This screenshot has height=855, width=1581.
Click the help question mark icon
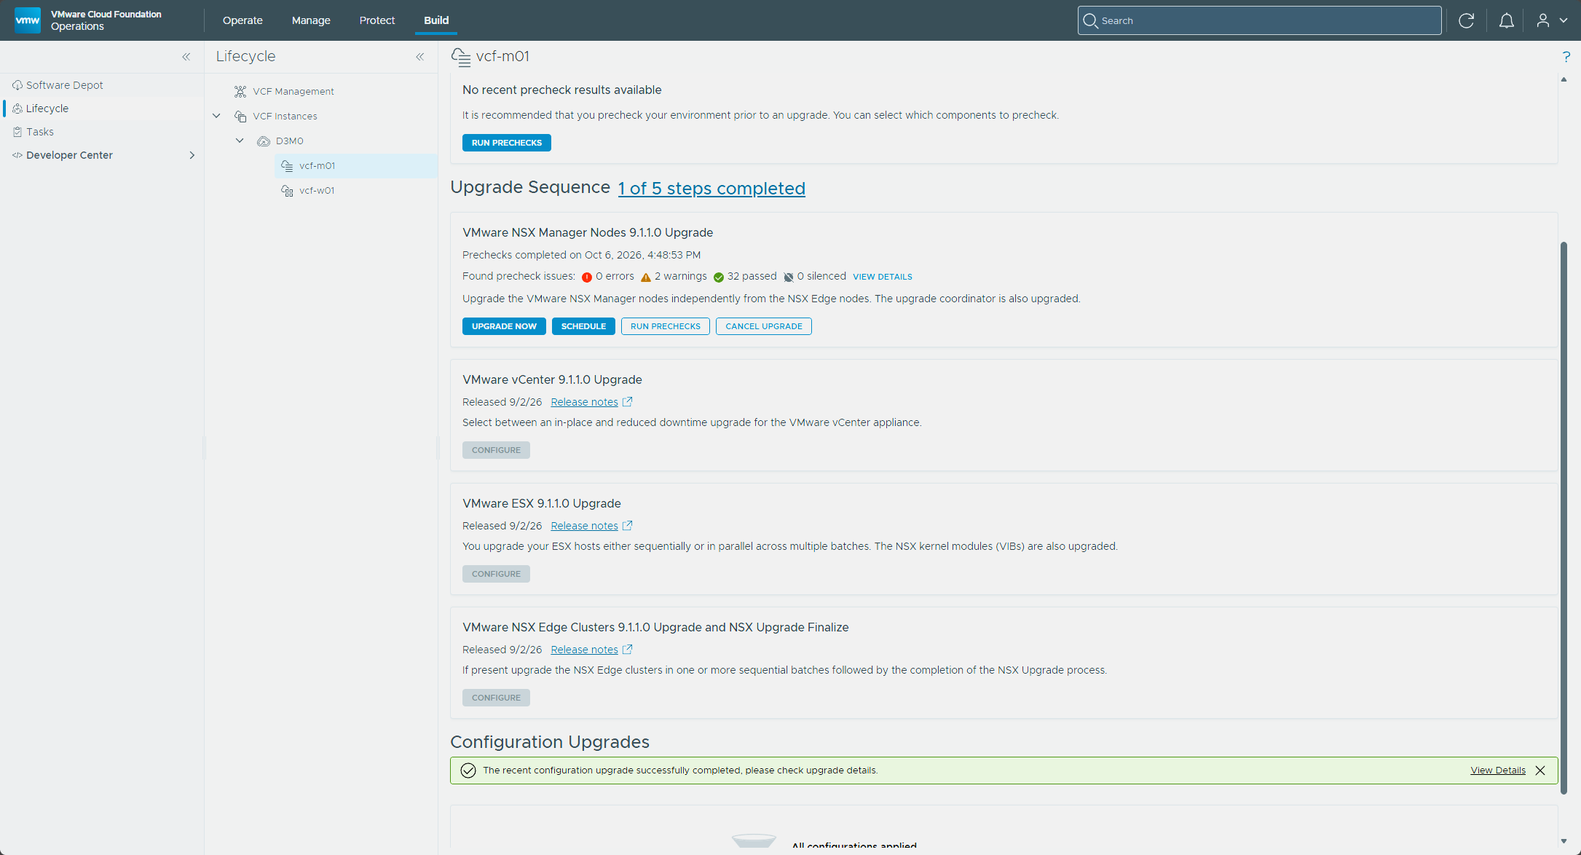1566,57
